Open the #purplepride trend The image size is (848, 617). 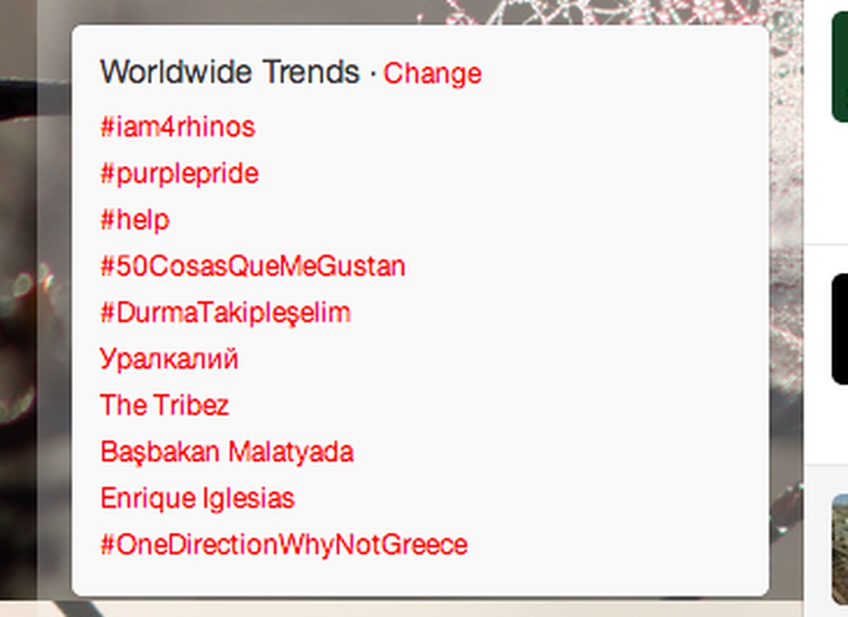click(179, 174)
